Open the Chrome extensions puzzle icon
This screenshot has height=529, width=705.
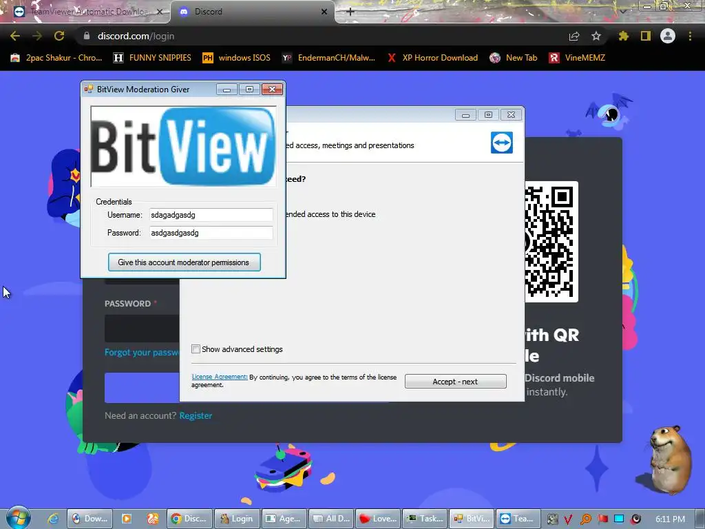[624, 36]
